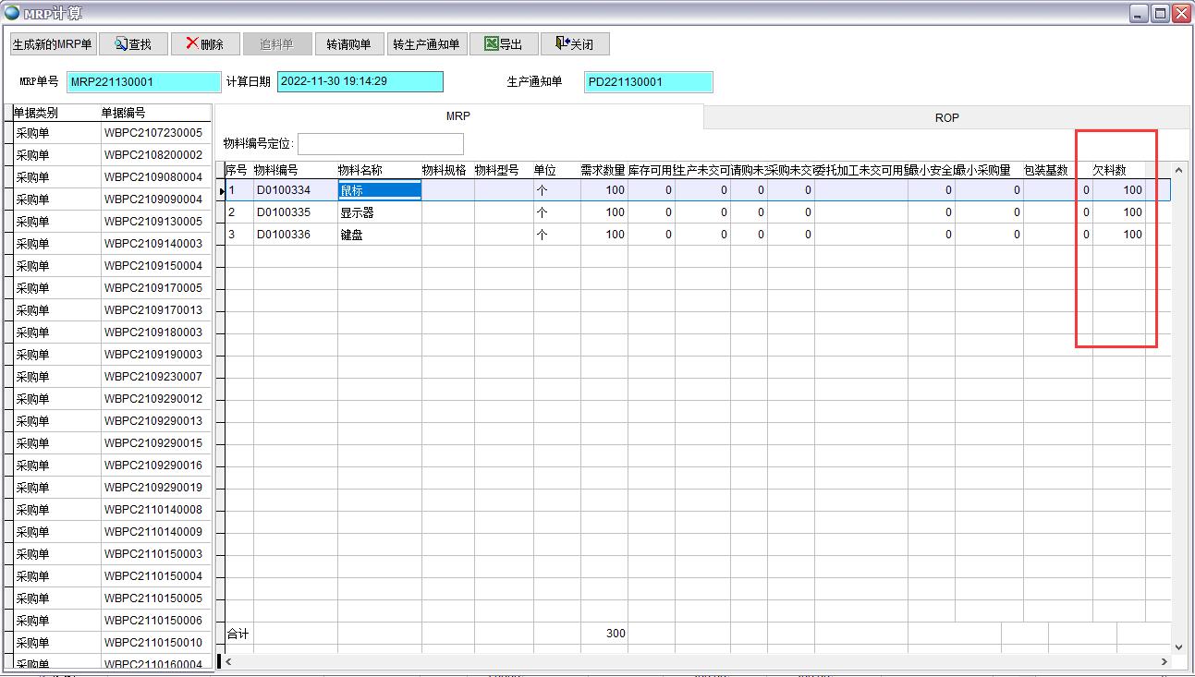Click the 欠料数 column header
The image size is (1195, 677).
click(1109, 171)
